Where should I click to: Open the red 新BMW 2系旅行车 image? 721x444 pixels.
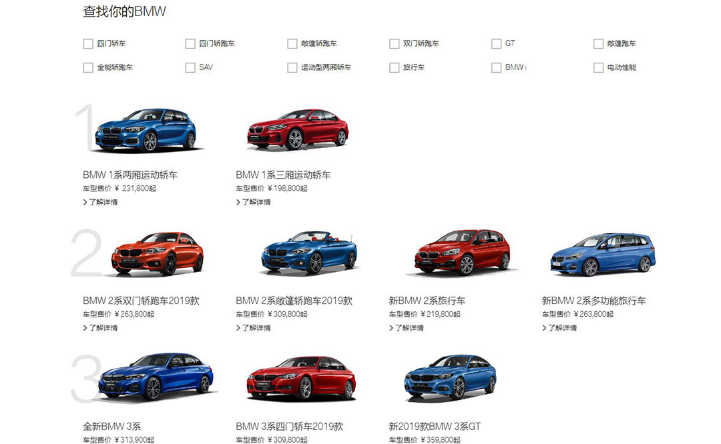pos(462,253)
